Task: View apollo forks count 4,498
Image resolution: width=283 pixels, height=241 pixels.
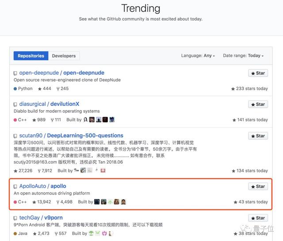Action: 65,202
